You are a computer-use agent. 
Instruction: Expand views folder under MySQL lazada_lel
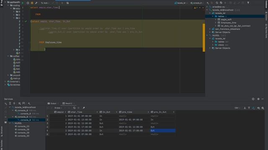pyautogui.click(x=213, y=45)
